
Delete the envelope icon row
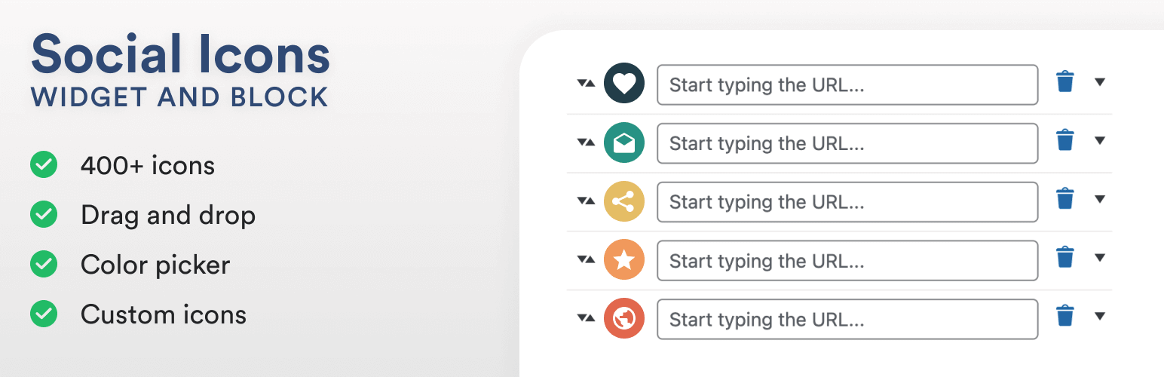[x=1064, y=140]
